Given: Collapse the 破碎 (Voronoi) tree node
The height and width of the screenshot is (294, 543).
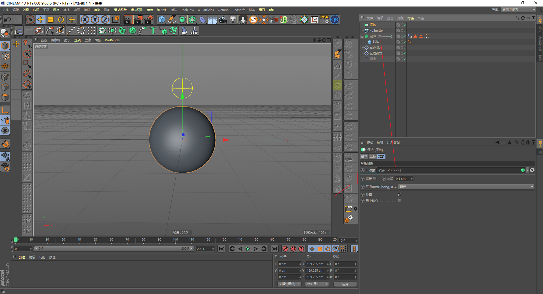Looking at the screenshot, I should [x=362, y=36].
